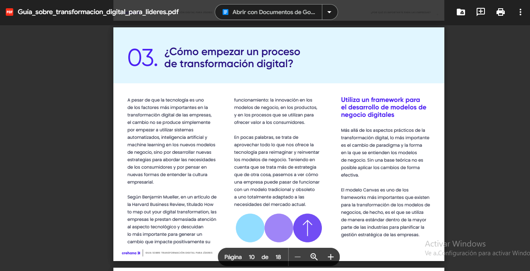Click the page number field showing 10

coord(252,257)
